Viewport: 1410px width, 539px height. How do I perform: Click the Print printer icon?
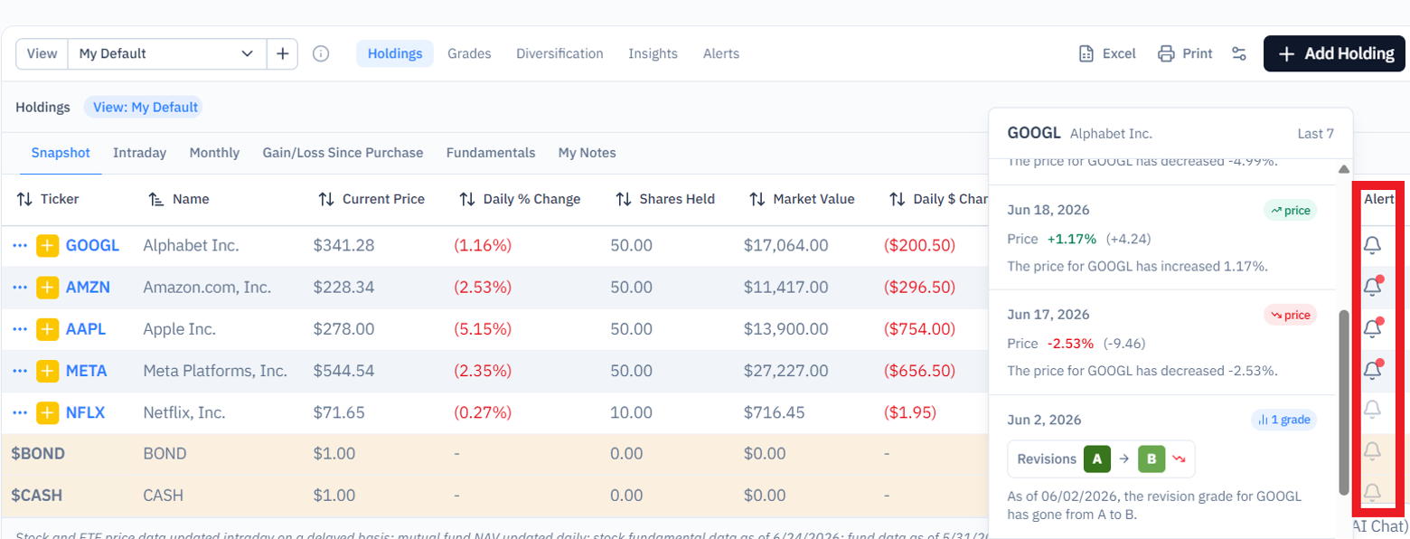[x=1167, y=53]
